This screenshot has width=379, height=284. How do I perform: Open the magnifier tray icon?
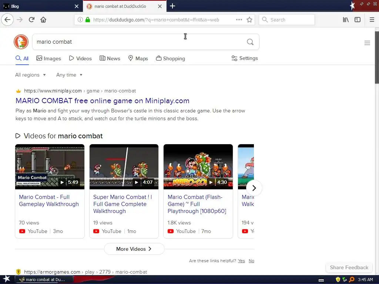(x=352, y=280)
